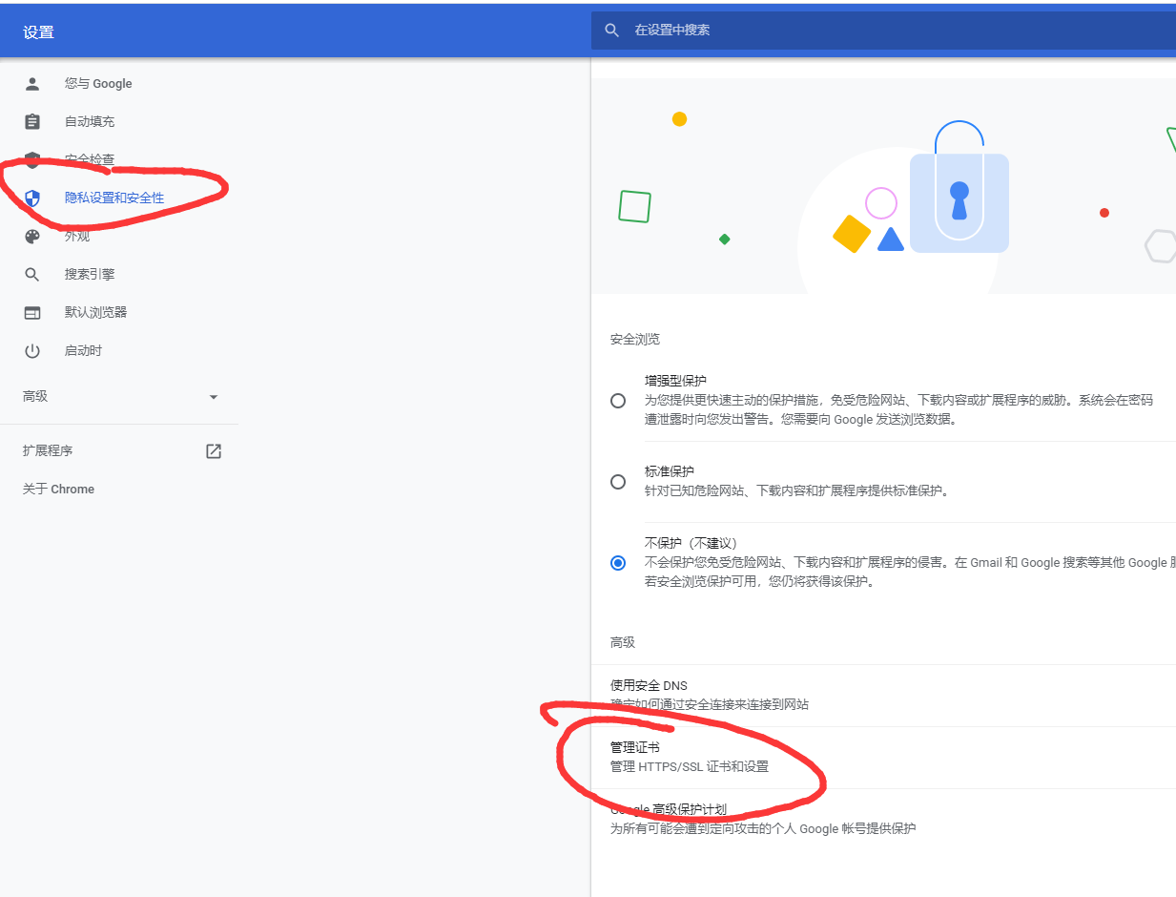Open Google 高级保护计划 row

click(x=883, y=820)
